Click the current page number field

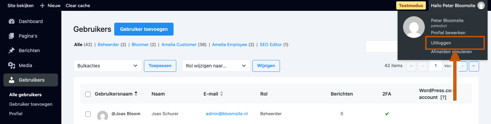point(436,66)
